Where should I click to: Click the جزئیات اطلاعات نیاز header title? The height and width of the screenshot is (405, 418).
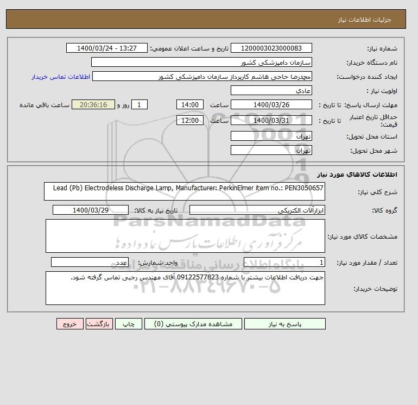click(x=364, y=20)
